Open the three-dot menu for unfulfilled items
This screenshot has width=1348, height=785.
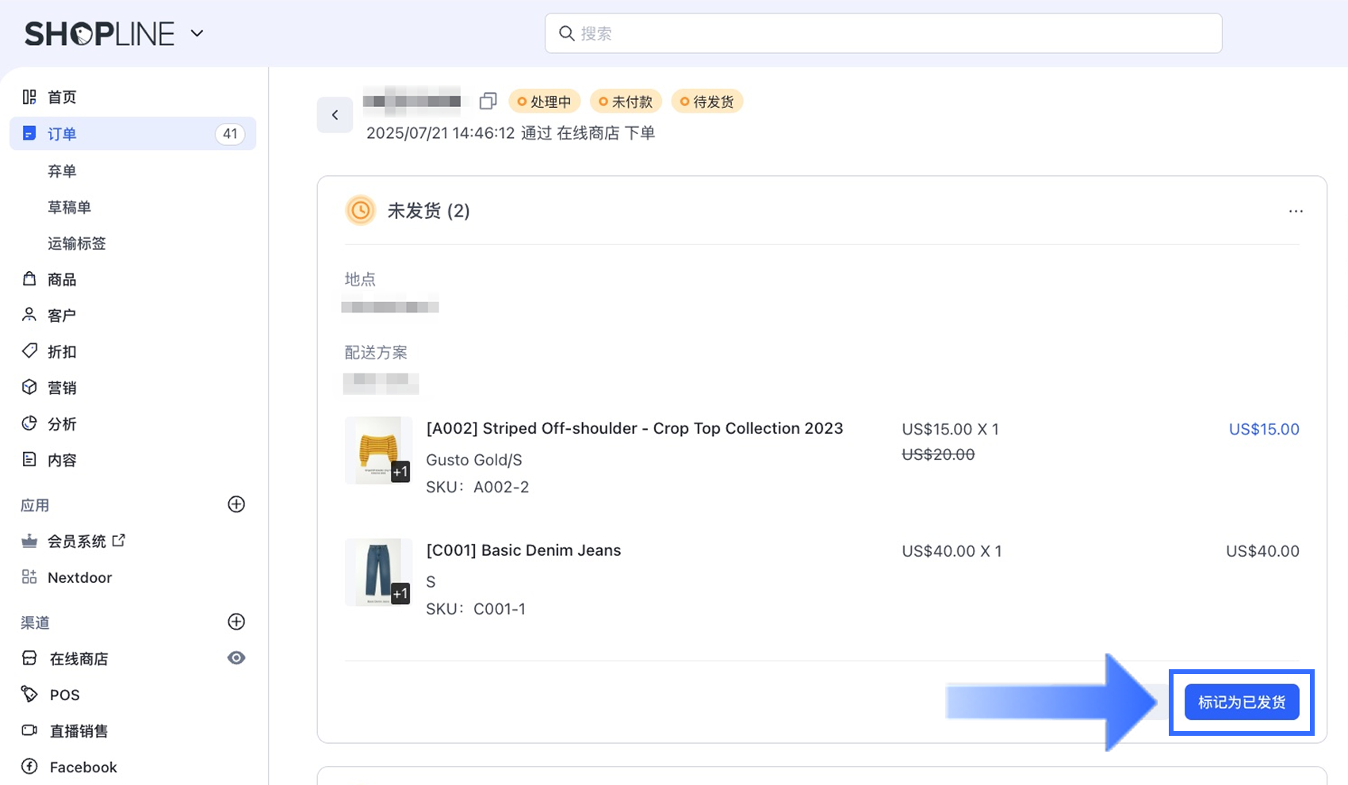(x=1296, y=211)
